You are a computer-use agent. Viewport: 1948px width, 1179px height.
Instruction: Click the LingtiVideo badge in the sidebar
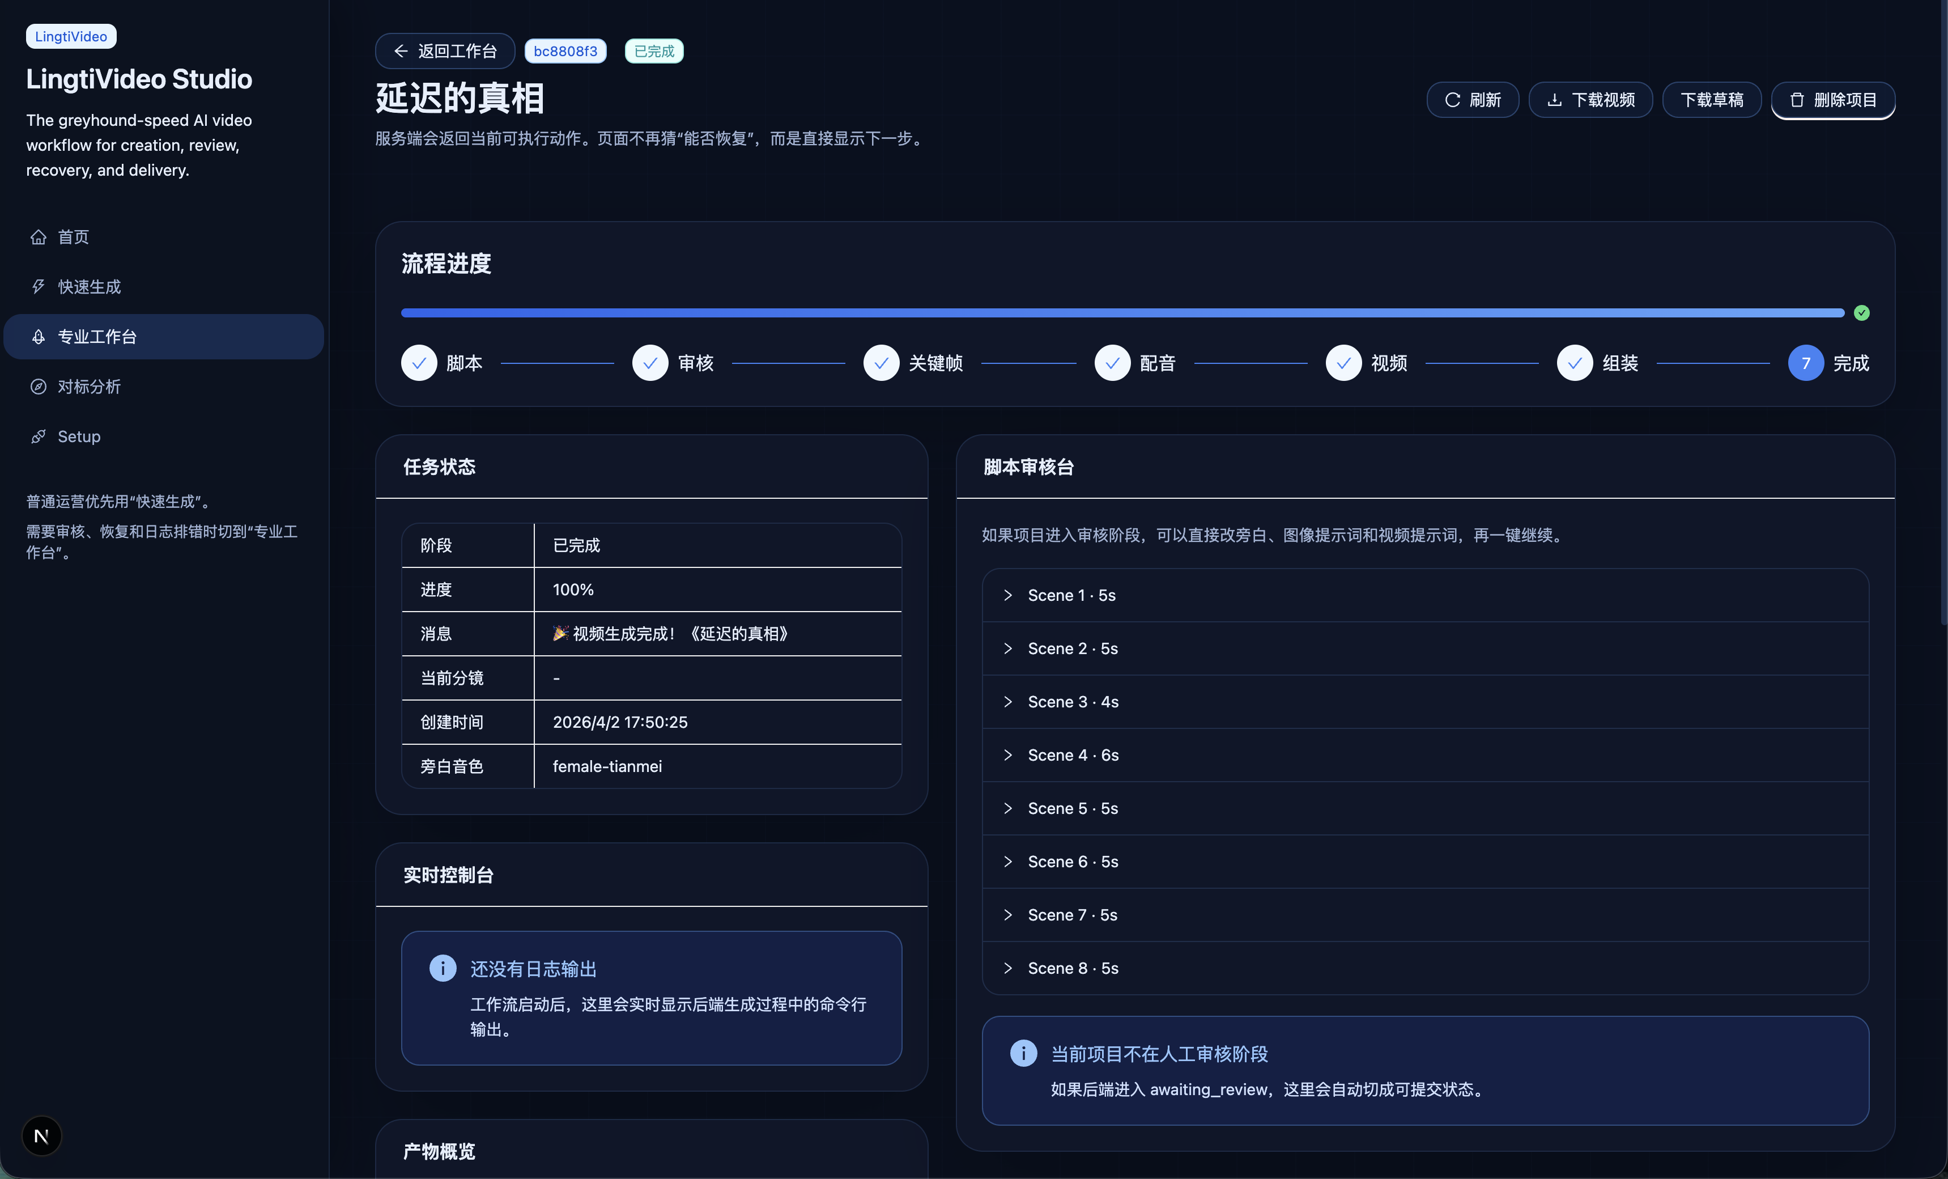pyautogui.click(x=71, y=36)
